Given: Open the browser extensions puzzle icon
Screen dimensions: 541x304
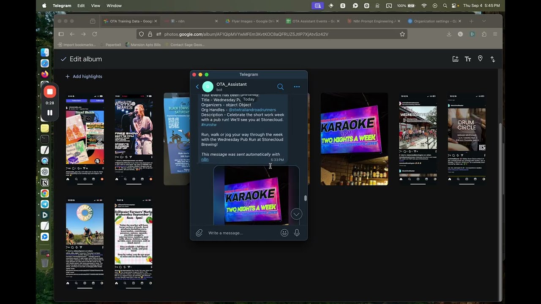Looking at the screenshot, I should pyautogui.click(x=484, y=34).
